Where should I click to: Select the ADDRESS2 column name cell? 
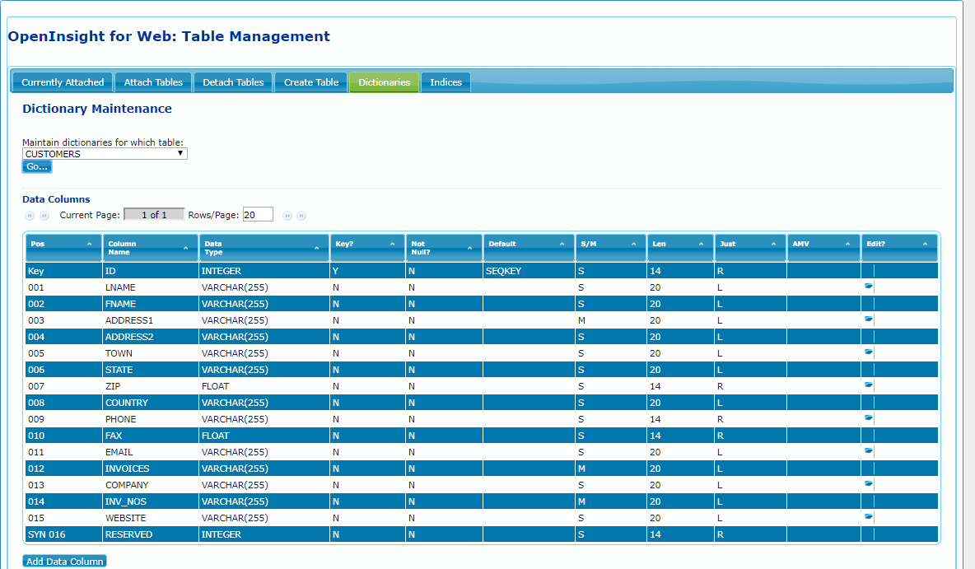[151, 337]
